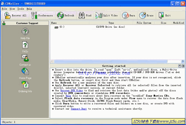Screen dimensions: 186x125
Task: Open the View menu
Action: point(12,9)
